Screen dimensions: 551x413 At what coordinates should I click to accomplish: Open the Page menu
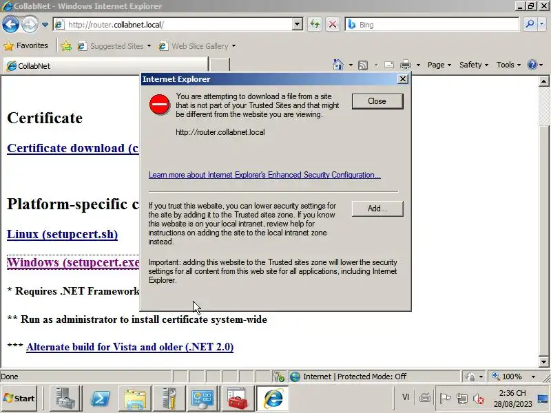pyautogui.click(x=439, y=65)
